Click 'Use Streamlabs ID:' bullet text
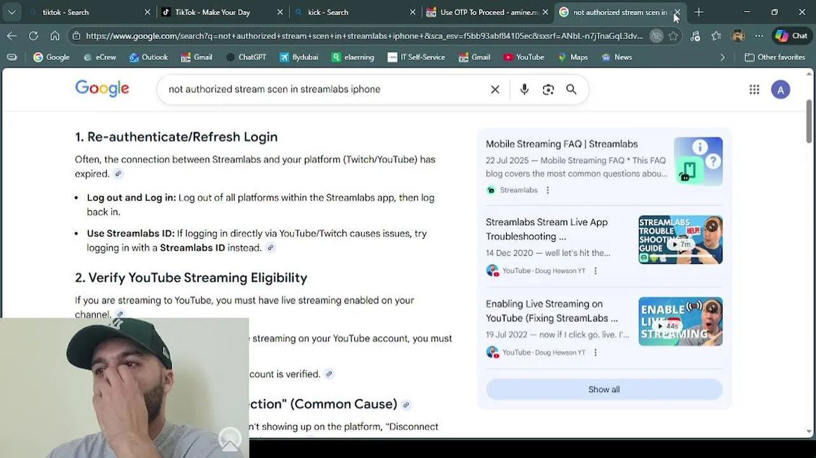Image resolution: width=816 pixels, height=458 pixels. [x=130, y=233]
